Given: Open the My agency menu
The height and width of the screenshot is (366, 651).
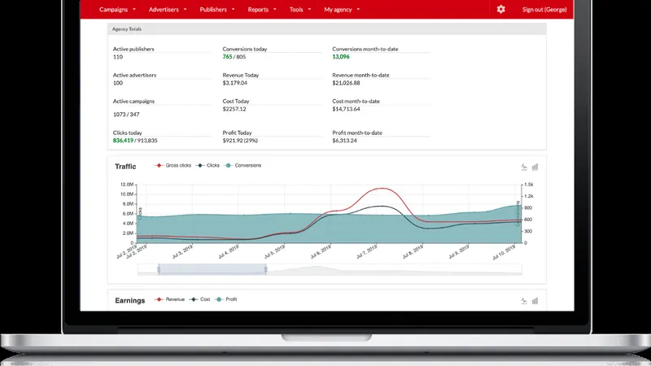Looking at the screenshot, I should click(x=338, y=10).
